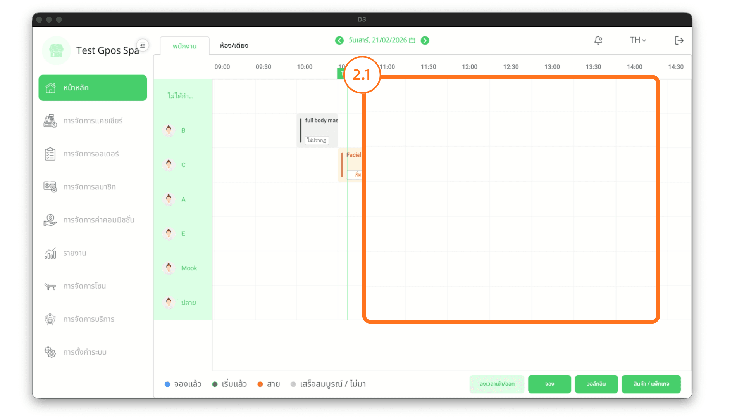This screenshot has height=419, width=744.
Task: Switch to the ห้อง/เตียง tab
Action: click(x=234, y=46)
